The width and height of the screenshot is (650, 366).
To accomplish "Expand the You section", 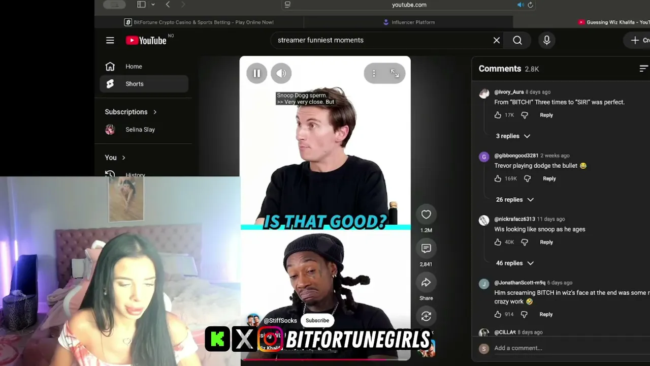I will pyautogui.click(x=115, y=158).
